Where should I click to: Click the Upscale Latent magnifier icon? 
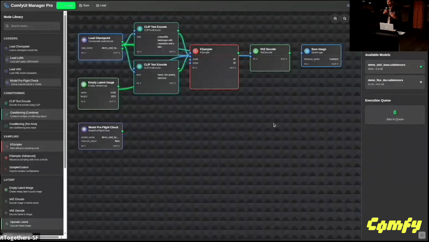point(7,224)
